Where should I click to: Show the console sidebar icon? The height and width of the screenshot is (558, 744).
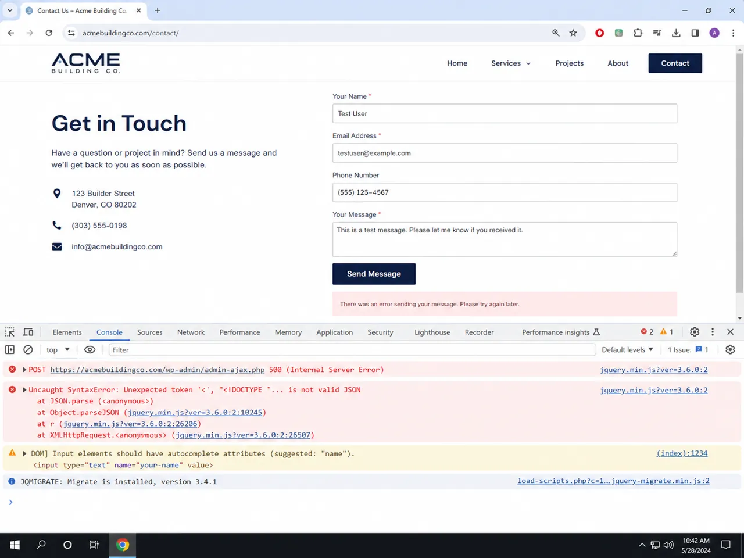[10, 349]
